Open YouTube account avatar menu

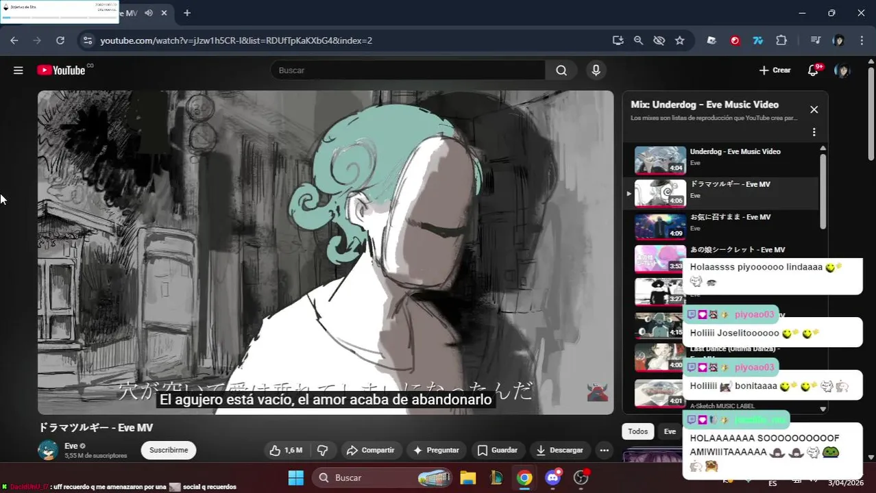(842, 70)
